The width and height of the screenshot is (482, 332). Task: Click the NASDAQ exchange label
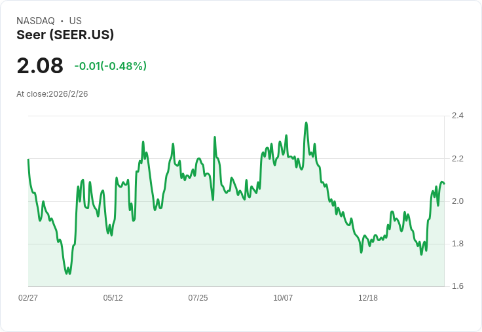coord(35,21)
